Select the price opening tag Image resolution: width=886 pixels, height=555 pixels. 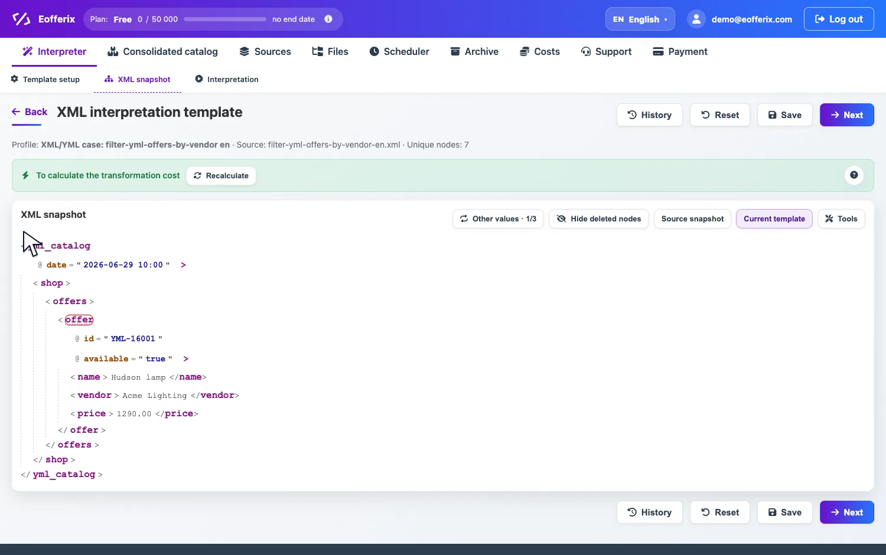click(92, 413)
